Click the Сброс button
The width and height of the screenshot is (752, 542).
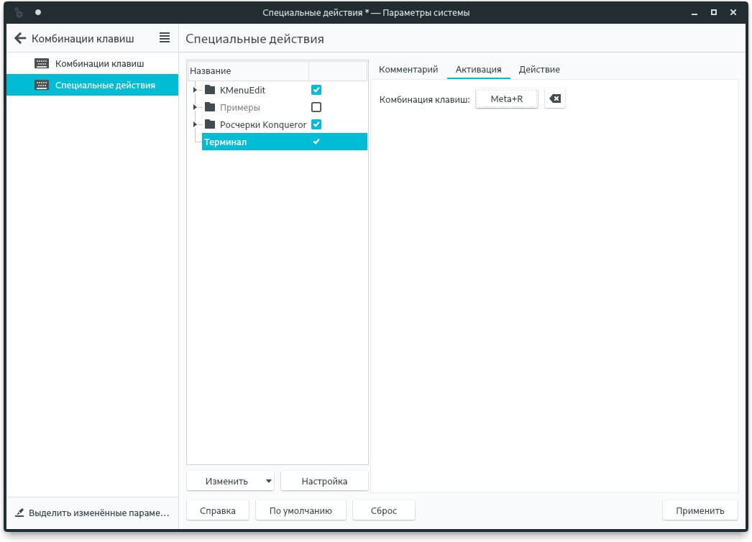point(384,511)
